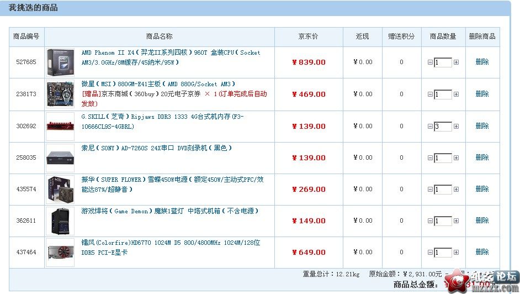Remove the Game Demon case from cart
The width and height of the screenshot is (520, 294).
(482, 221)
